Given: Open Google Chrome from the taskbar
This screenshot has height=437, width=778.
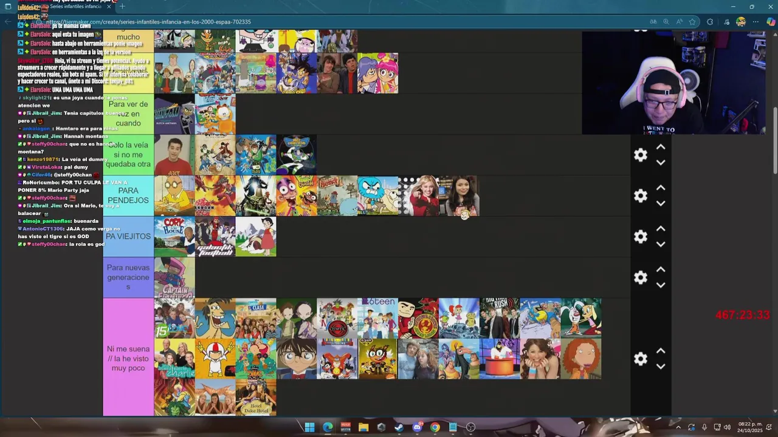Looking at the screenshot, I should [x=435, y=427].
